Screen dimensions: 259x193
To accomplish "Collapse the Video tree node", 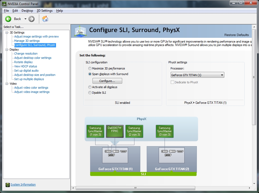I will click(x=7, y=84).
